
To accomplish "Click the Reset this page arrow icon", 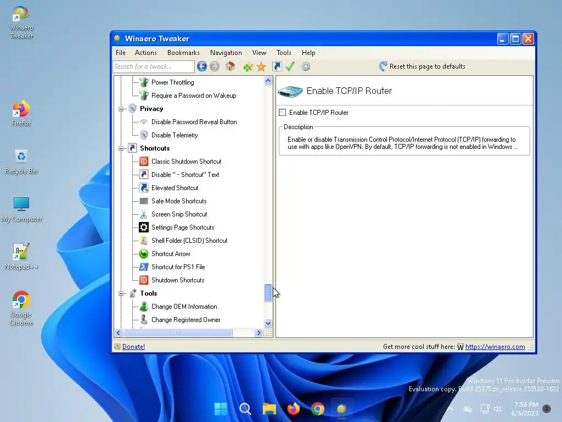I will (383, 66).
